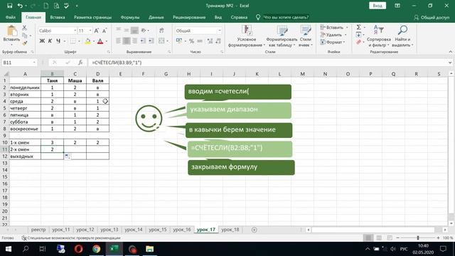This screenshot has width=455, height=256.
Task: Switch to Разметка страницы tab
Action: coord(92,17)
